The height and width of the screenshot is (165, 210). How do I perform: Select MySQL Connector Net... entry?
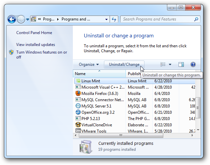[103, 100]
